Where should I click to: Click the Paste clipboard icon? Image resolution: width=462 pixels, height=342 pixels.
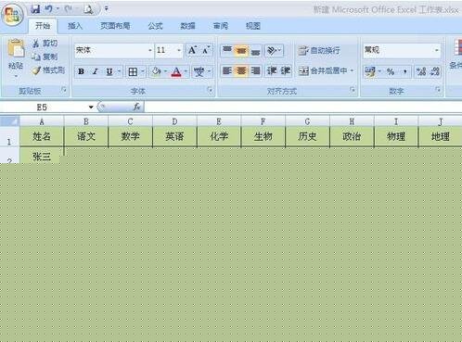tap(16, 49)
